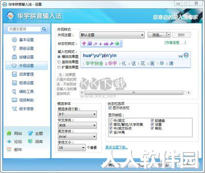Click the 辅助工具 plug icon
This screenshot has height=173, width=205.
tap(14, 91)
